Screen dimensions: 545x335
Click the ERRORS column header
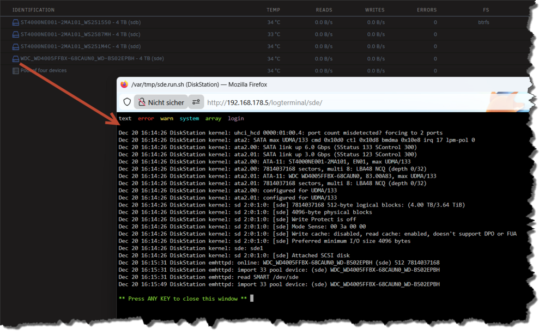427,10
